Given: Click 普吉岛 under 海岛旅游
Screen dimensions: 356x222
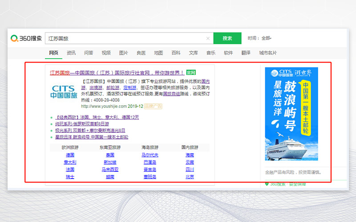Looking at the screenshot, I should tap(150, 170).
